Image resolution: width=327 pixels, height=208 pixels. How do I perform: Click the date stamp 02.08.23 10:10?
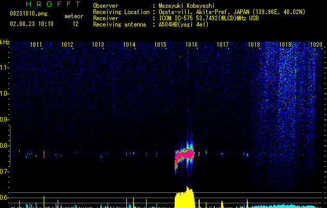(x=32, y=24)
